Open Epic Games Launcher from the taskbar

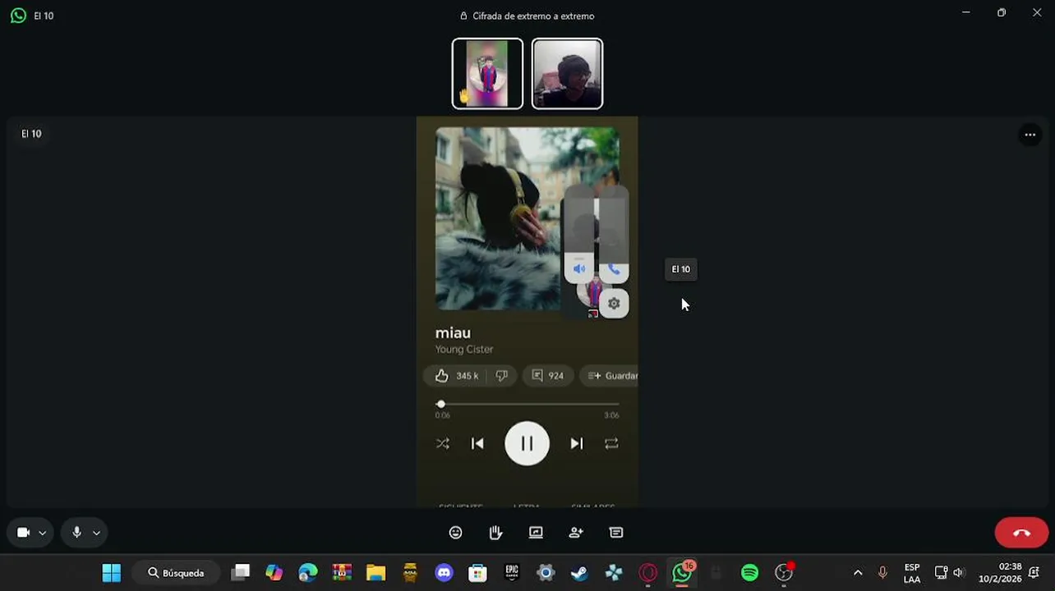pyautogui.click(x=512, y=573)
